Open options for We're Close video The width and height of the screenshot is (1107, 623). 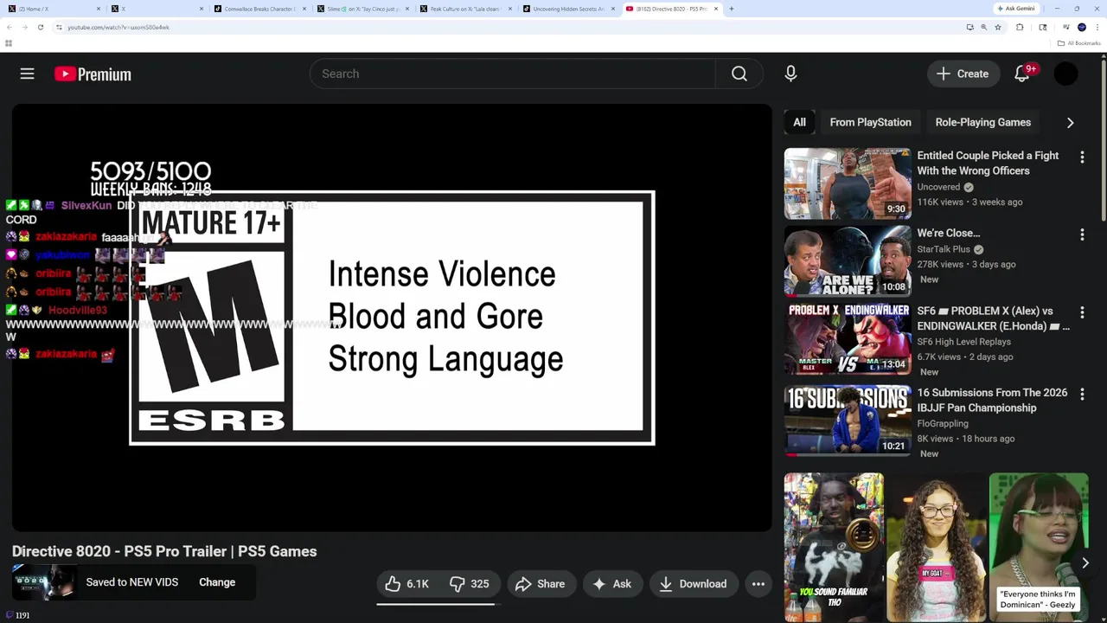pyautogui.click(x=1082, y=234)
